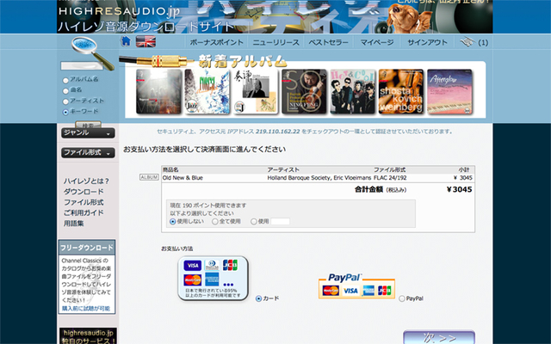551x344 pixels.
Task: Select 使用しない points option
Action: [172, 222]
